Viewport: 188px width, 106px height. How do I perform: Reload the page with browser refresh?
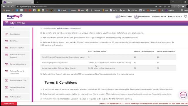(12, 6)
